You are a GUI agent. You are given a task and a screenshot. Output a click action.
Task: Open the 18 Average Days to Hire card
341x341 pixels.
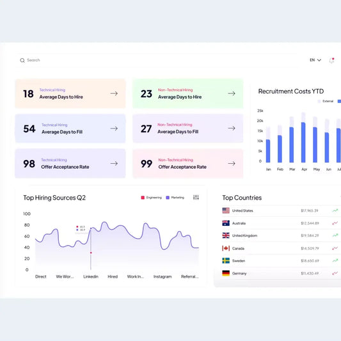coord(70,93)
